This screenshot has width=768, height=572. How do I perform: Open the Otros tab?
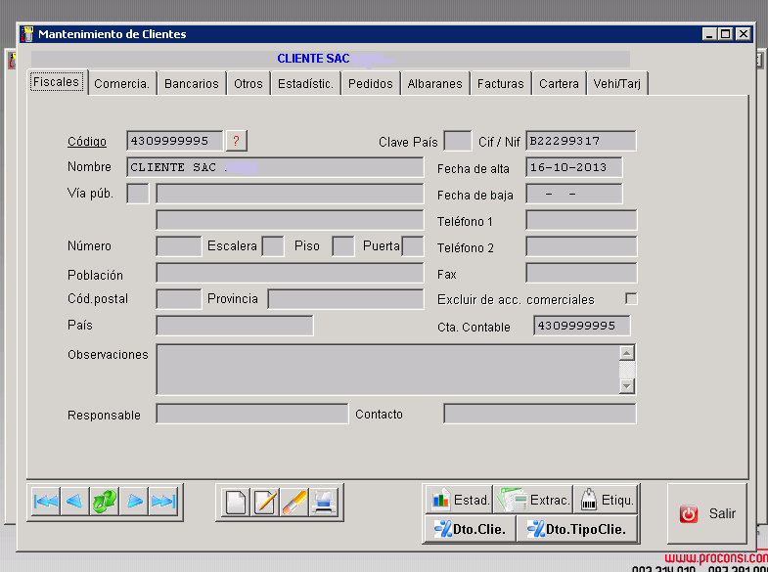click(248, 84)
